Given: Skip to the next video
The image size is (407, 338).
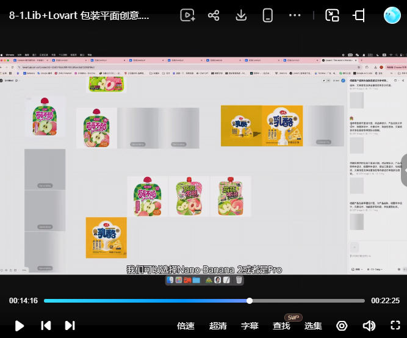Looking at the screenshot, I should pos(70,326).
